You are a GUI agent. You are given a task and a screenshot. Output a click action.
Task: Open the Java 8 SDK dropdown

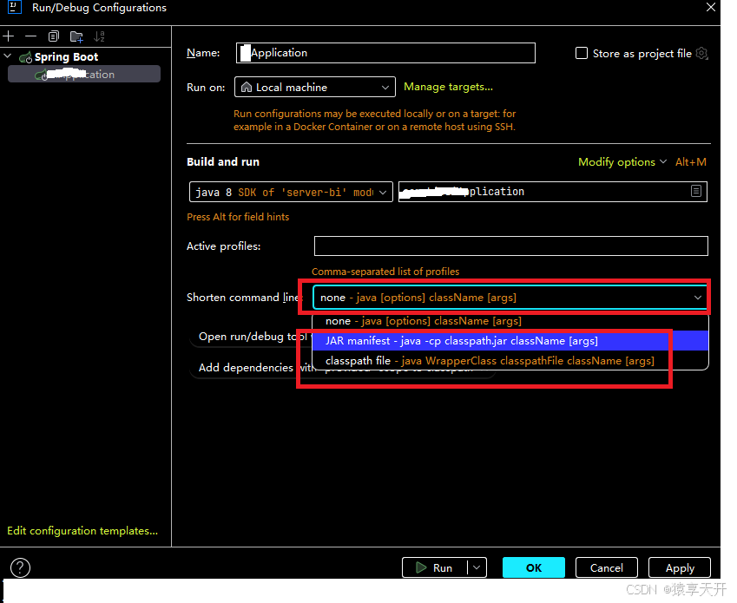pyautogui.click(x=291, y=192)
